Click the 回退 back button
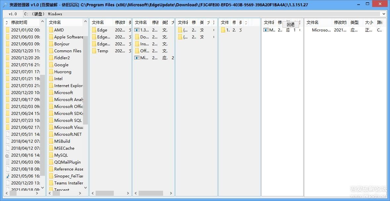 pos(290,25)
